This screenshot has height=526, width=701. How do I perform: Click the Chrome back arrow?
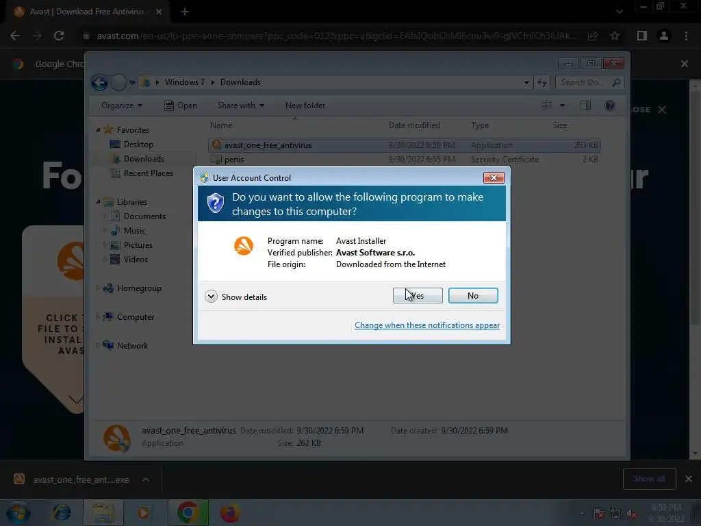coord(15,36)
